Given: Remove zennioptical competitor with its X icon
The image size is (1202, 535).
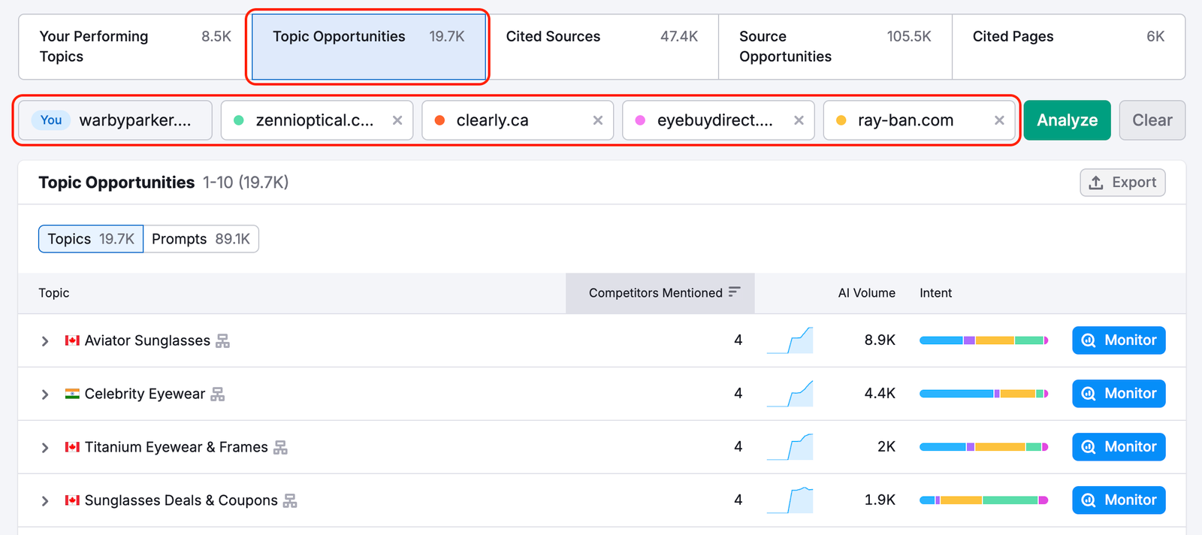Looking at the screenshot, I should pos(397,120).
